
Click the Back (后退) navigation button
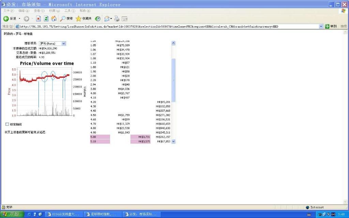point(10,18)
